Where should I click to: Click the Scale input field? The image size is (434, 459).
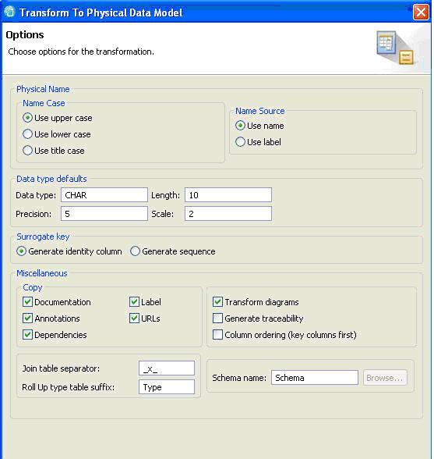[228, 214]
